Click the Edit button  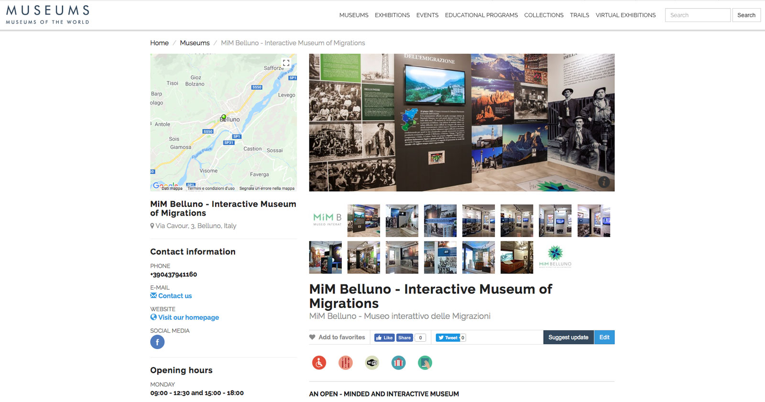[604, 337]
